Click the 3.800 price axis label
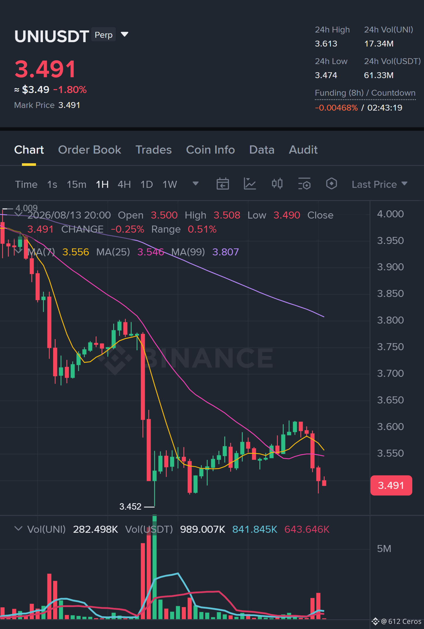 coord(390,320)
